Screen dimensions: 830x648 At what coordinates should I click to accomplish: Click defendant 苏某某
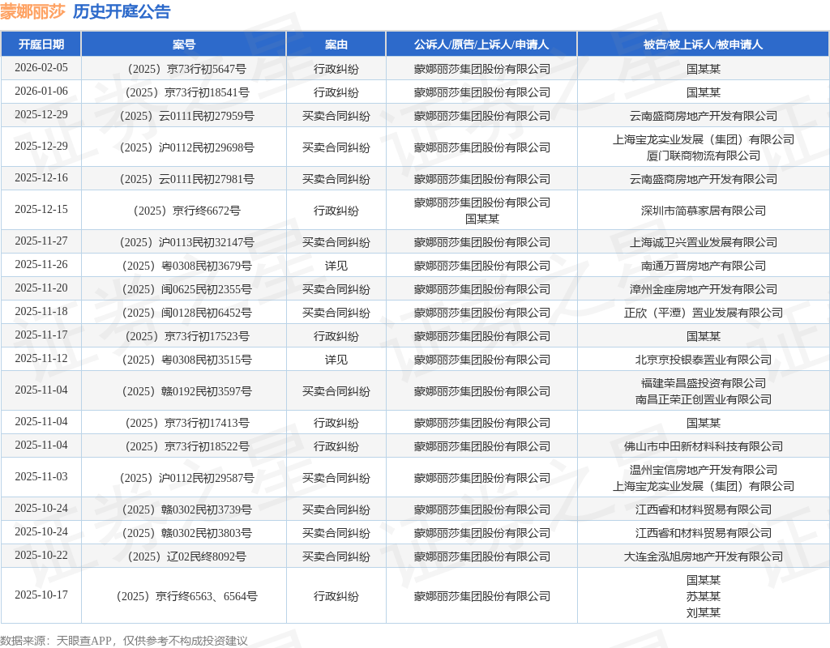[703, 597]
